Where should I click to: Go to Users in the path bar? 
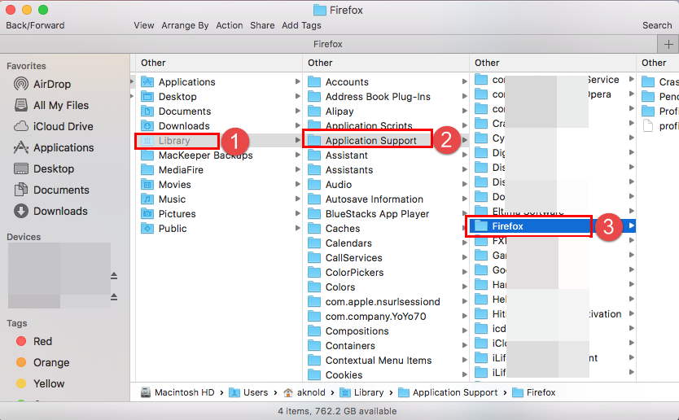pyautogui.click(x=248, y=392)
